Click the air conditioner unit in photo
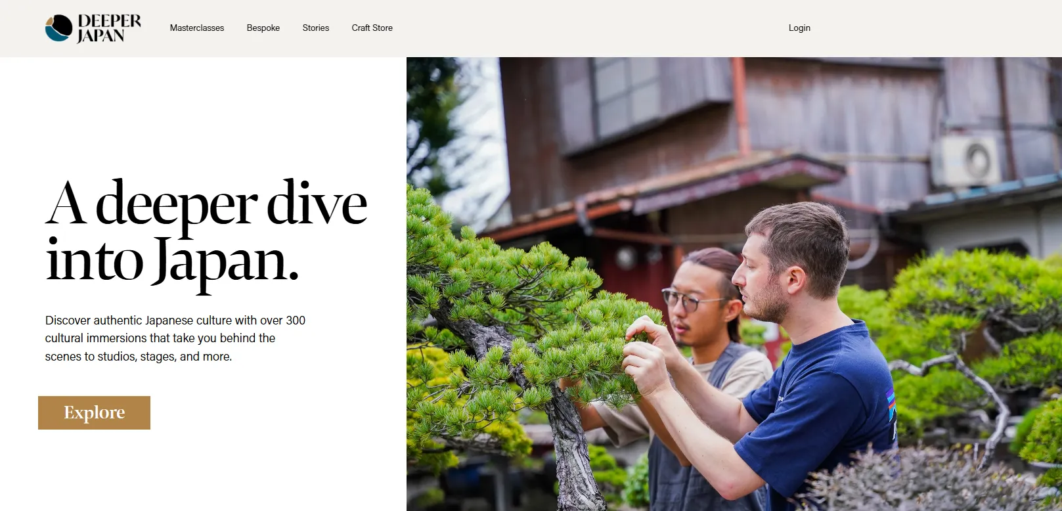 [x=967, y=160]
